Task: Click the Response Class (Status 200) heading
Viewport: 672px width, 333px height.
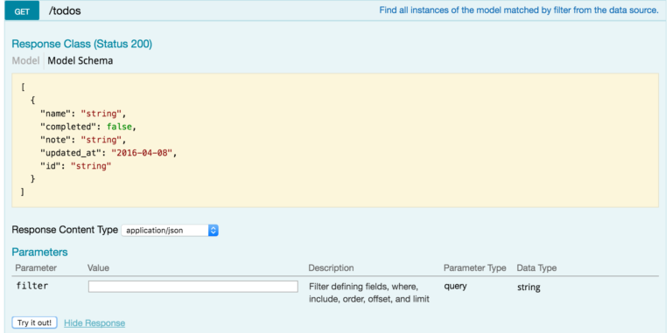Action: coord(82,44)
